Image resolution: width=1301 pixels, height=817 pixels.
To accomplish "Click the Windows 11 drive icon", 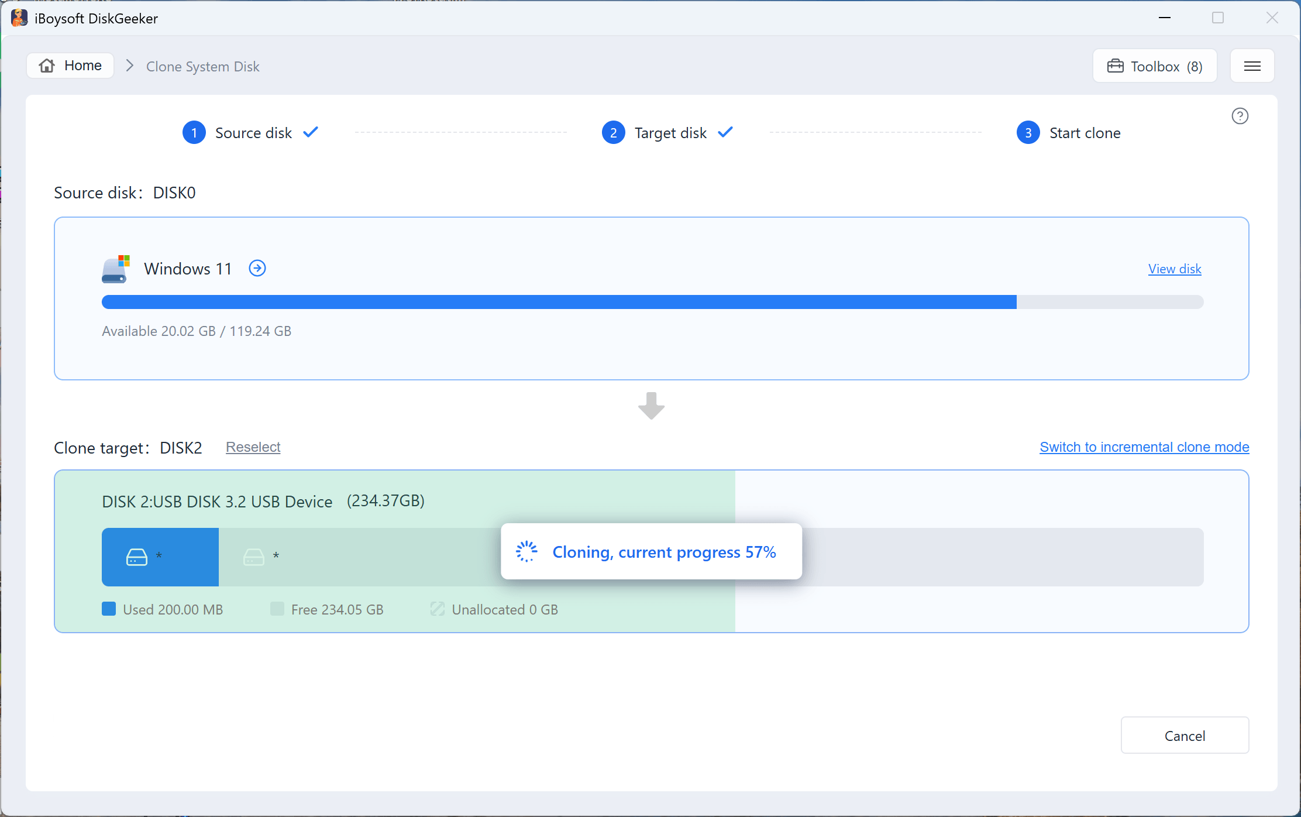I will pos(115,269).
